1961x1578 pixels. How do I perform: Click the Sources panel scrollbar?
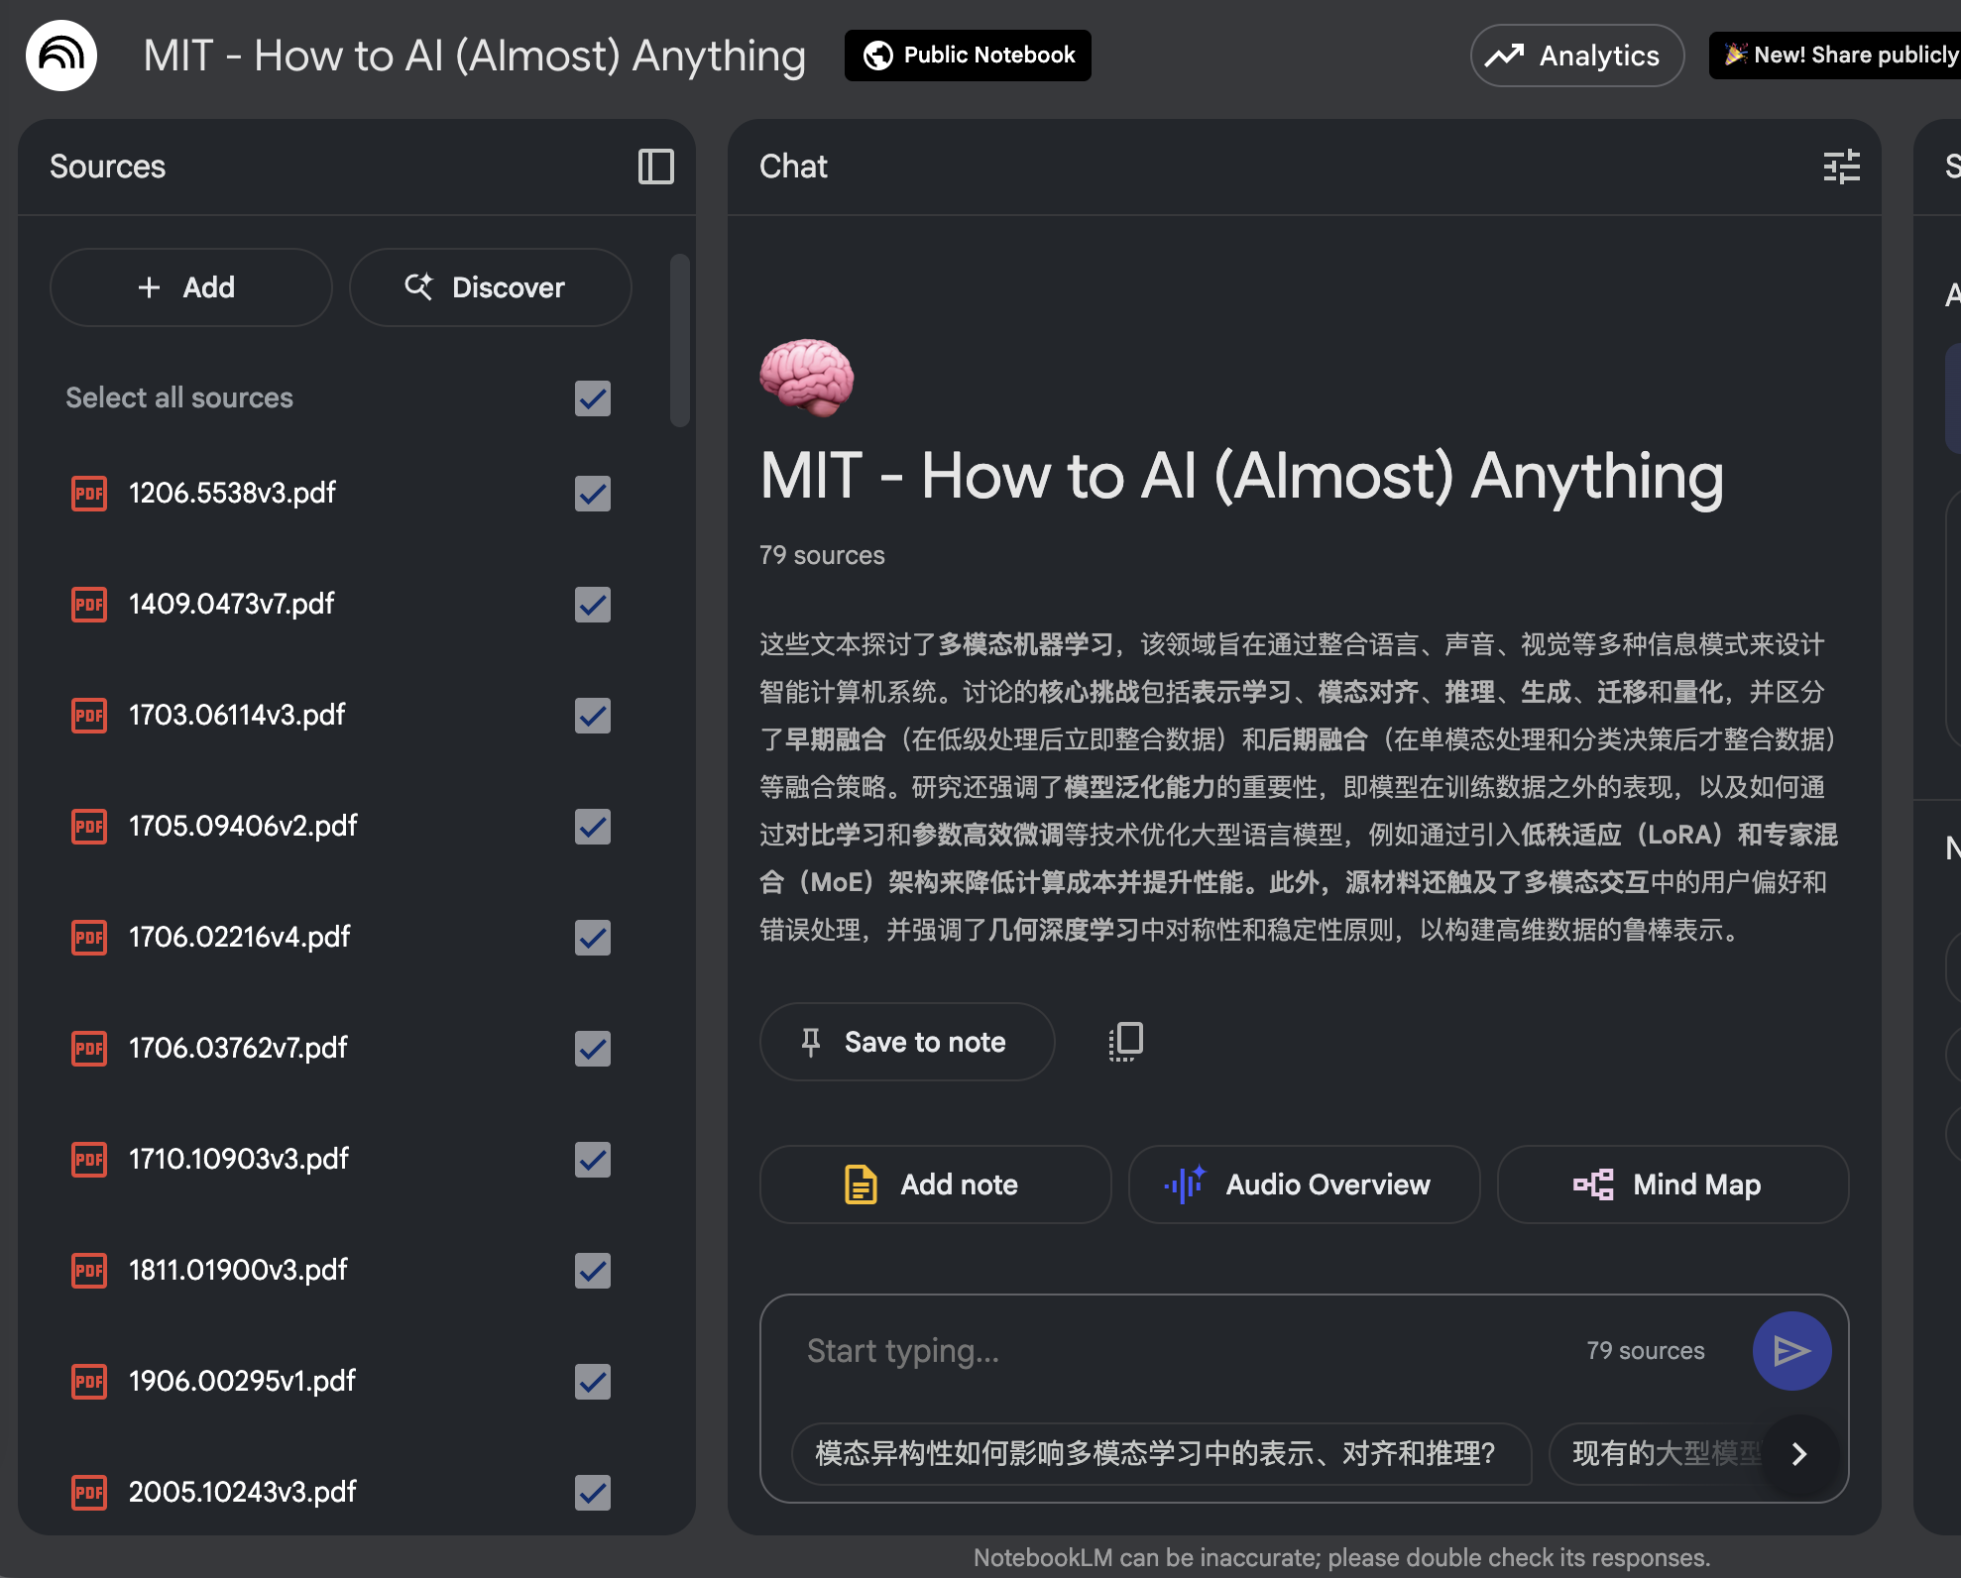(x=679, y=341)
